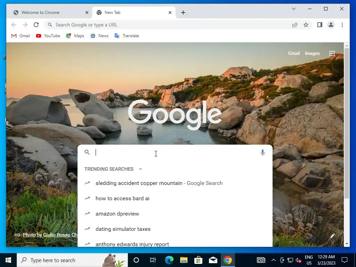Open Microsoft Store from taskbar
Image resolution: width=356 pixels, height=267 pixels.
(198, 260)
